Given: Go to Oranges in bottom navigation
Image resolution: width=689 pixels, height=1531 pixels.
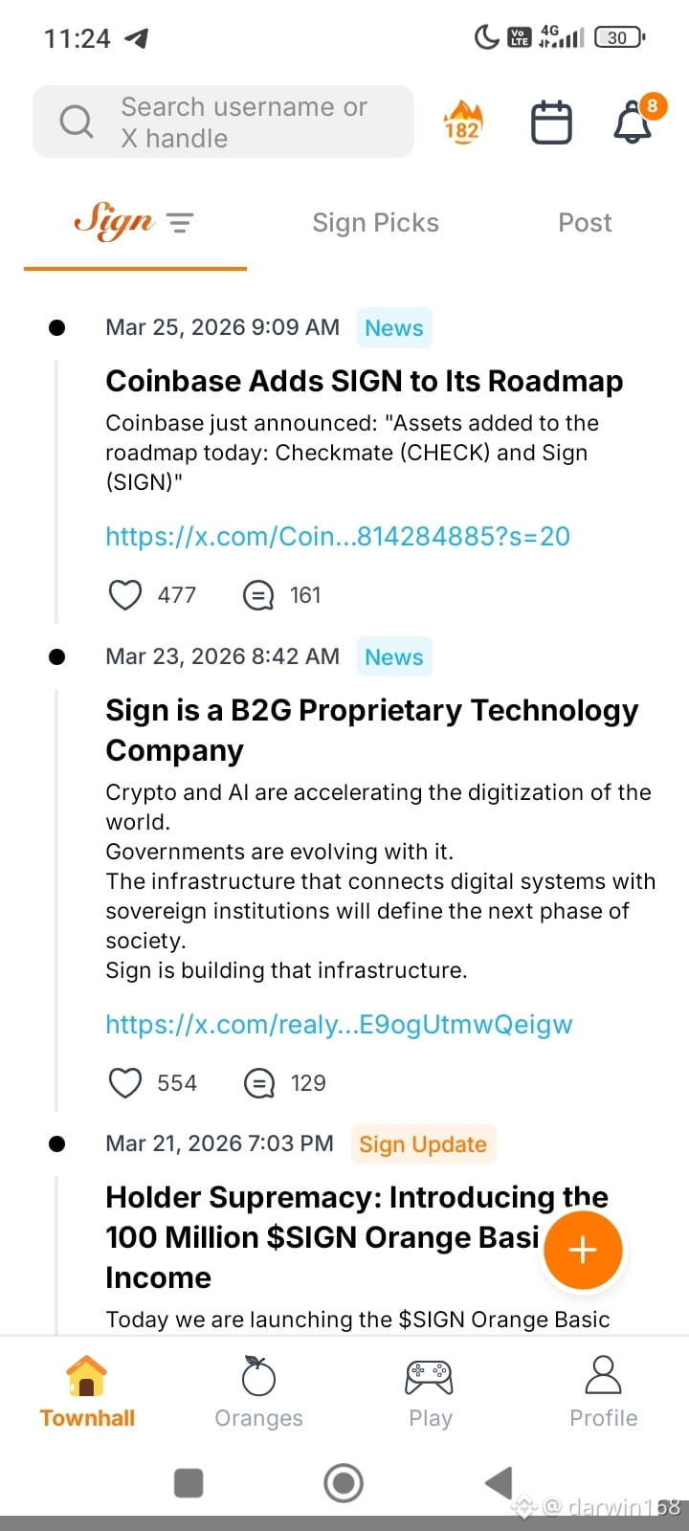Looking at the screenshot, I should (x=258, y=1392).
